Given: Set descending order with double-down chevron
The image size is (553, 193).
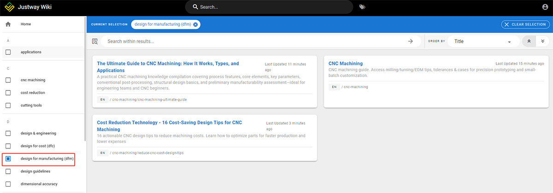Looking at the screenshot, I should (x=542, y=41).
